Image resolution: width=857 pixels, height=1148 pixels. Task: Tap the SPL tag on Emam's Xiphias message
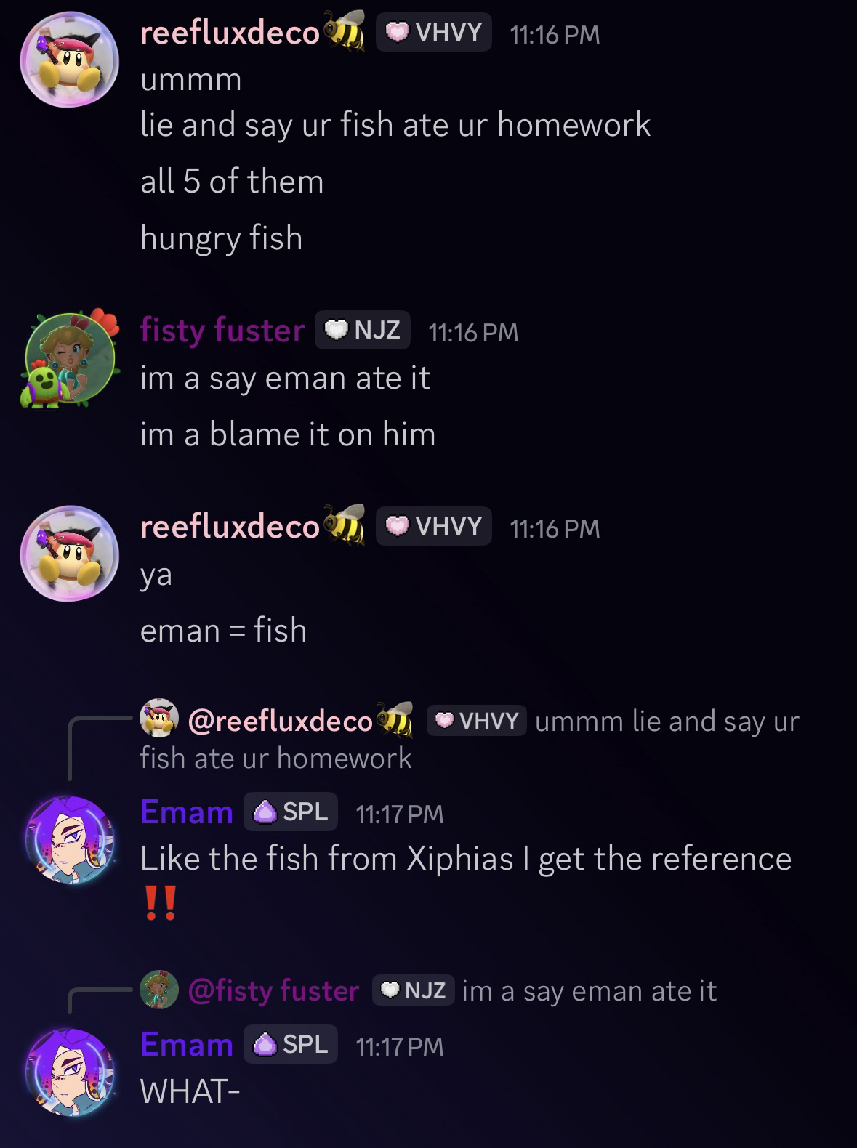pyautogui.click(x=291, y=812)
